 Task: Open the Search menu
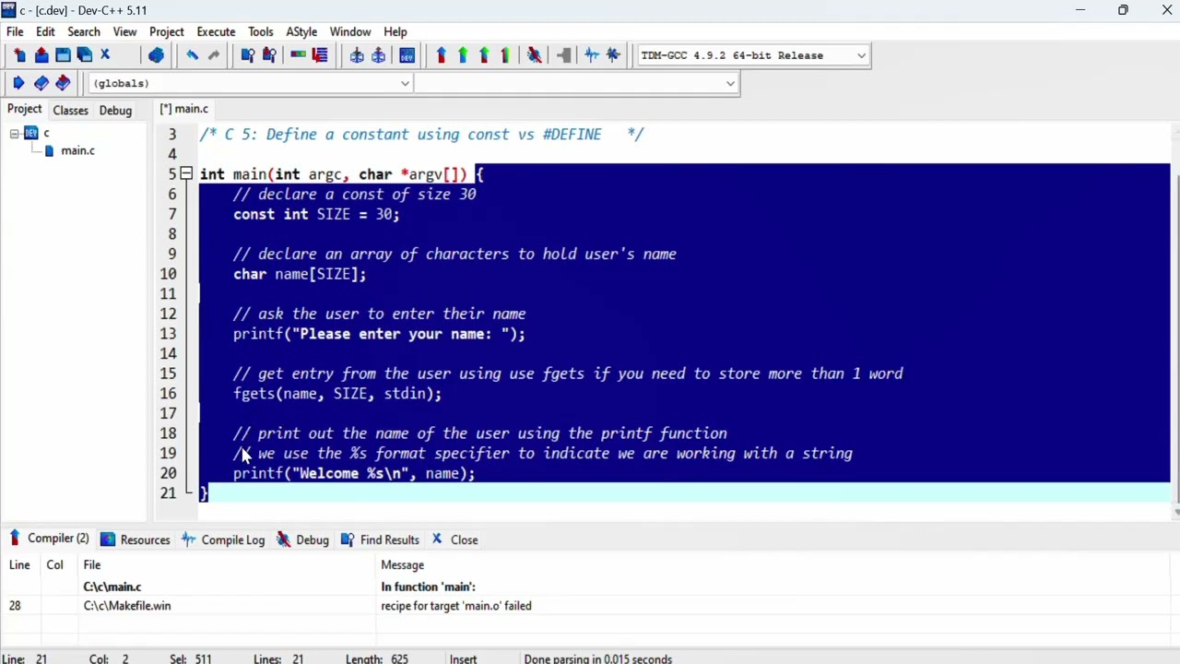tap(84, 31)
